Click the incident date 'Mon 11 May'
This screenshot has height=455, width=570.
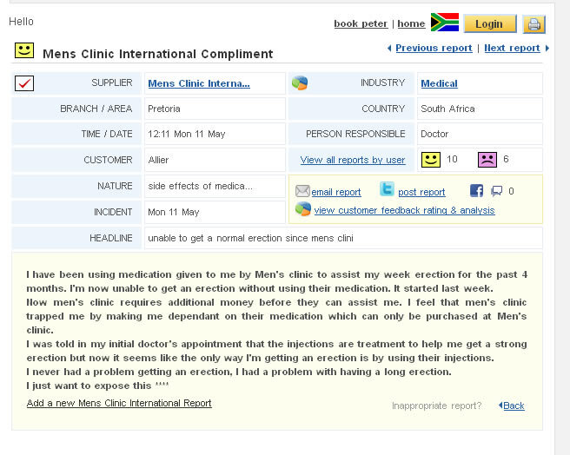point(174,212)
